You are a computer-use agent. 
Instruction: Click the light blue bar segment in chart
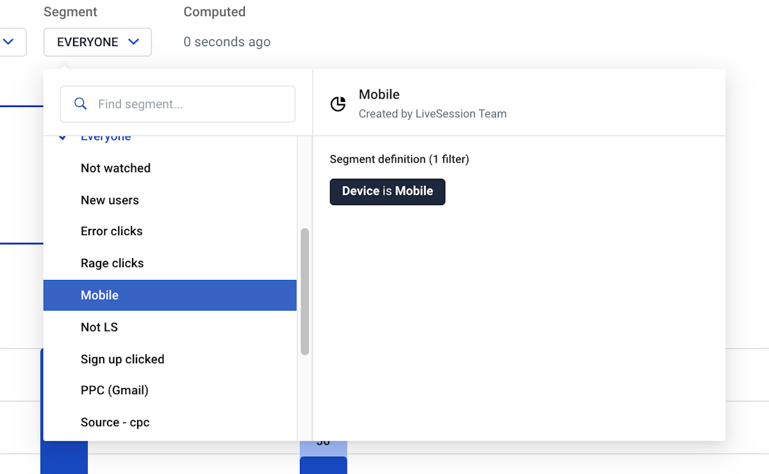tap(323, 448)
